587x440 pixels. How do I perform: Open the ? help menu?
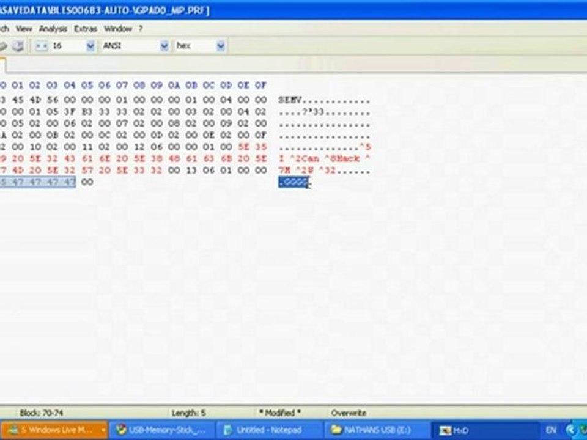(141, 29)
